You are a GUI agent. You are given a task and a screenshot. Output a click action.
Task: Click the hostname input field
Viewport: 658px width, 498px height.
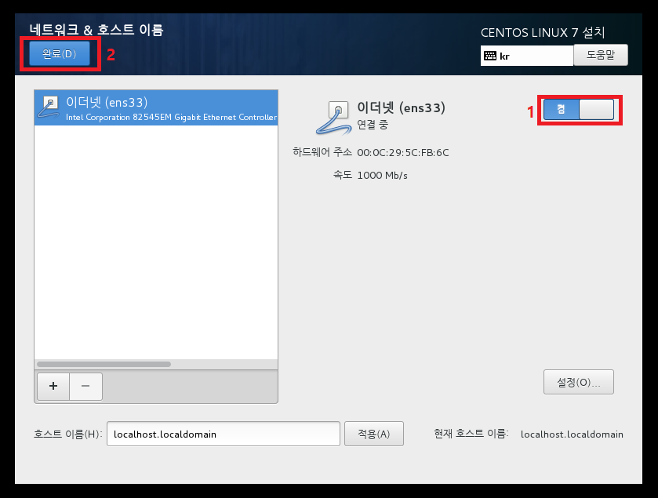(x=224, y=434)
